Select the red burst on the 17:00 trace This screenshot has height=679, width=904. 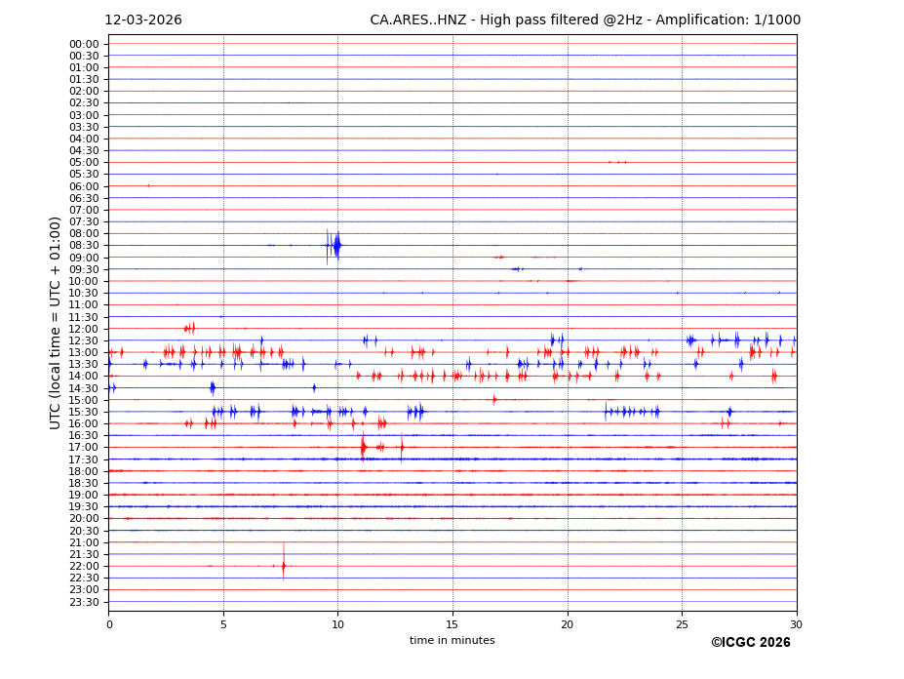tap(364, 447)
